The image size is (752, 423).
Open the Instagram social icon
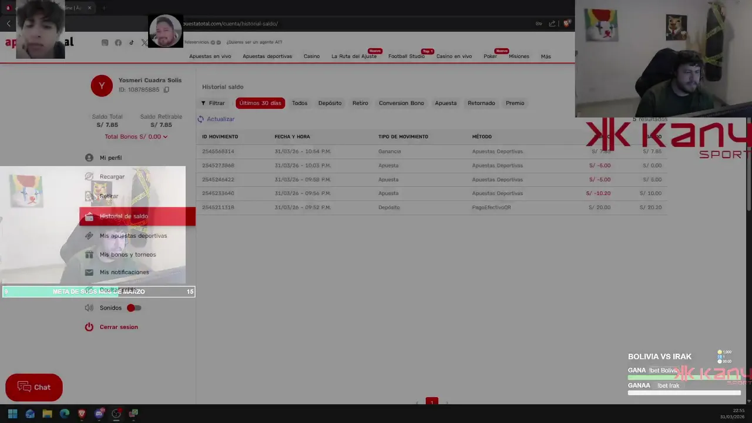click(105, 42)
